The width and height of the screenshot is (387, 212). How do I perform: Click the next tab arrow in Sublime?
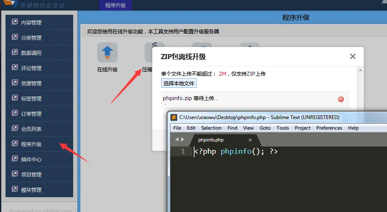click(x=183, y=139)
